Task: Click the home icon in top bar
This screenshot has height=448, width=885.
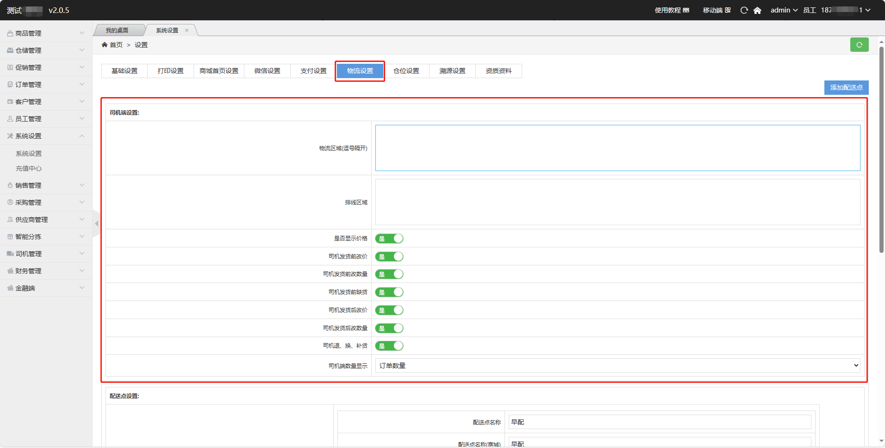Action: 757,10
